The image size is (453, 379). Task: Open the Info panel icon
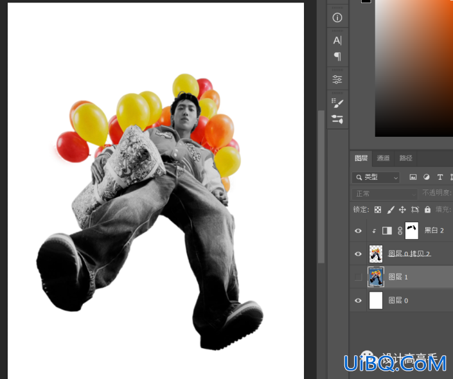pyautogui.click(x=337, y=17)
